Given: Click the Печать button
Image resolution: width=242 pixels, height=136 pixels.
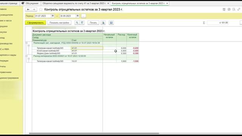Looking at the screenshot, I should click(x=93, y=23).
